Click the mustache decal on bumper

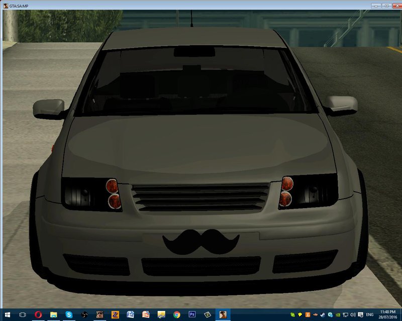tap(201, 242)
